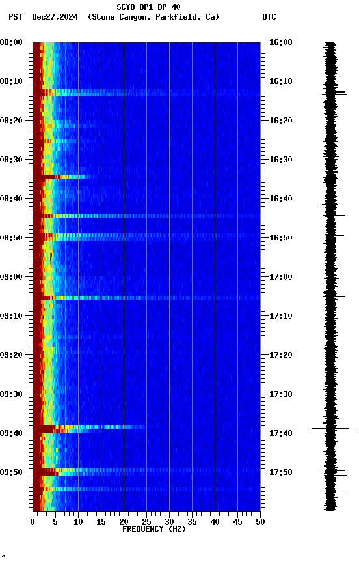Image resolution: width=359 pixels, height=563 pixels.
Task: Click the 50 Hz frequency axis label
Action: pyautogui.click(x=260, y=522)
